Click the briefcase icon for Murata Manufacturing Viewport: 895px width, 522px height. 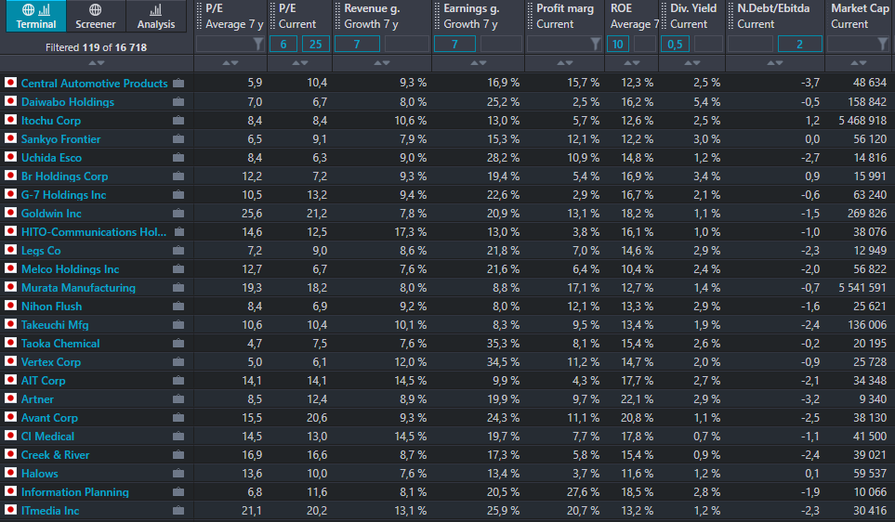[178, 288]
